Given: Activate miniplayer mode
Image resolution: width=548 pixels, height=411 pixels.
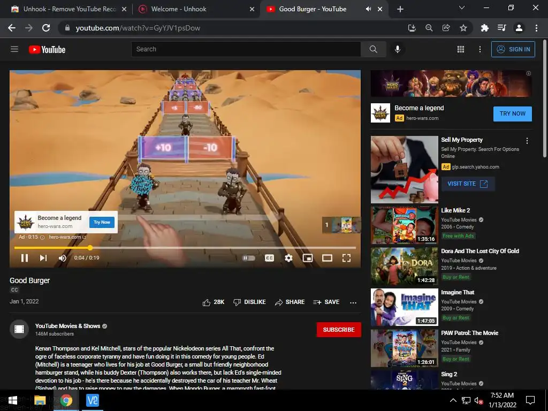Looking at the screenshot, I should 308,258.
